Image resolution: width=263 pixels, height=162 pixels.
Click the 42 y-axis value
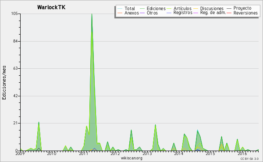pyautogui.click(x=15, y=96)
